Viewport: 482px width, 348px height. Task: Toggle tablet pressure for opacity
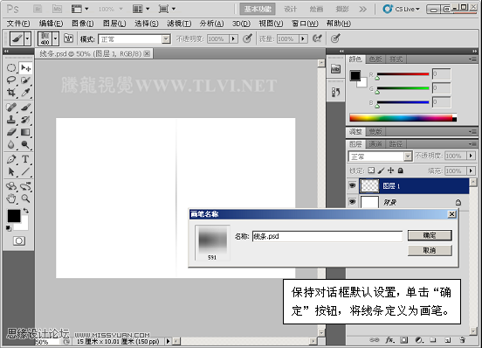coord(247,38)
